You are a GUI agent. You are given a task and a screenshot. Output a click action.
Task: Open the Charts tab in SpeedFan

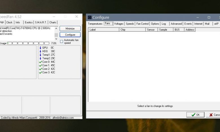coord(53,22)
